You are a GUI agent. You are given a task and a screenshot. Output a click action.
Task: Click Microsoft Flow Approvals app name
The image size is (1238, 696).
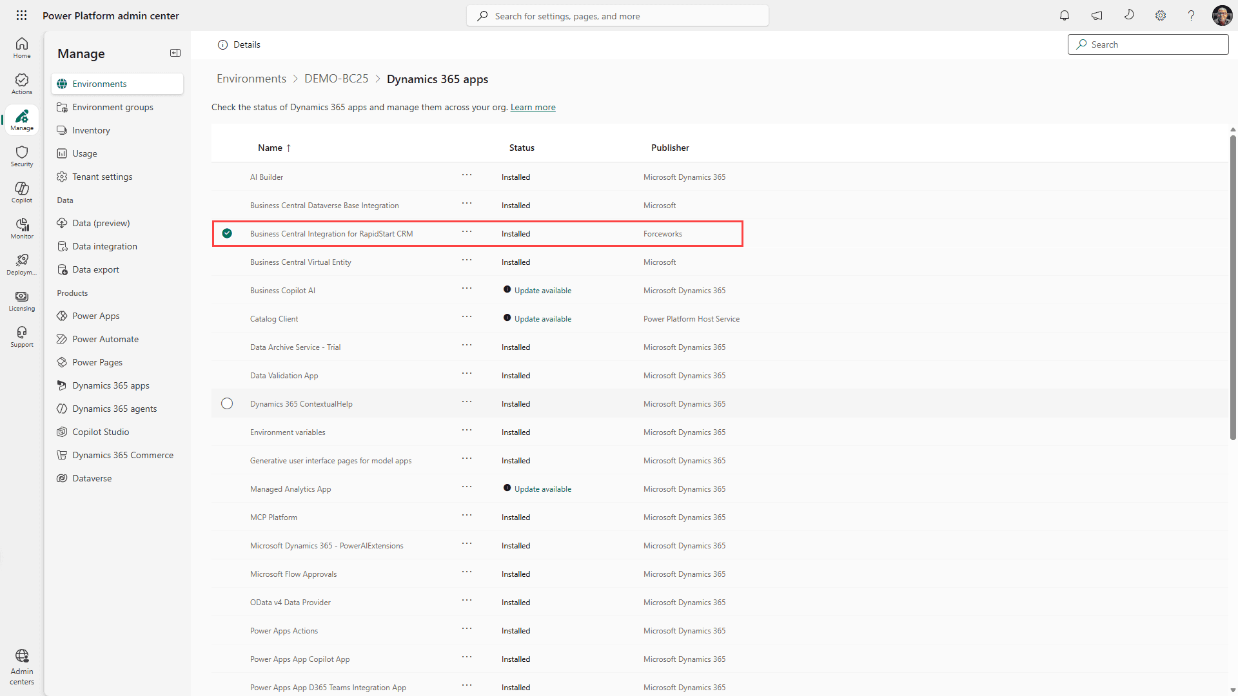pos(293,574)
